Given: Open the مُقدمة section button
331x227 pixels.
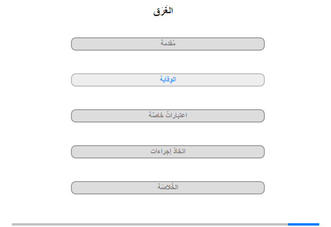Looking at the screenshot, I should 167,44.
